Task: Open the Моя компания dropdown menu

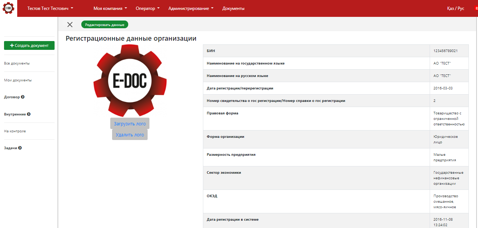Action: [110, 8]
